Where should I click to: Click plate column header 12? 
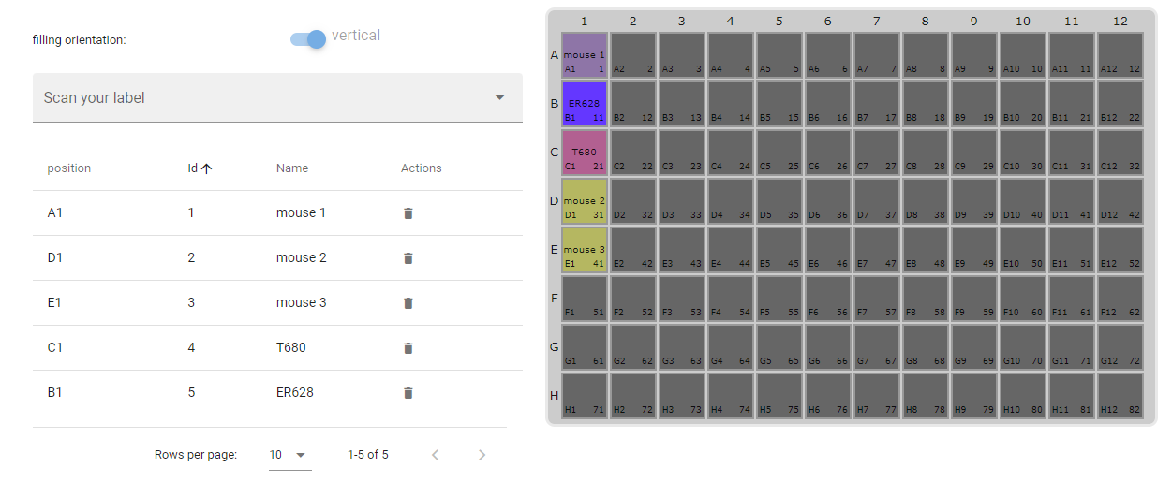(1120, 21)
